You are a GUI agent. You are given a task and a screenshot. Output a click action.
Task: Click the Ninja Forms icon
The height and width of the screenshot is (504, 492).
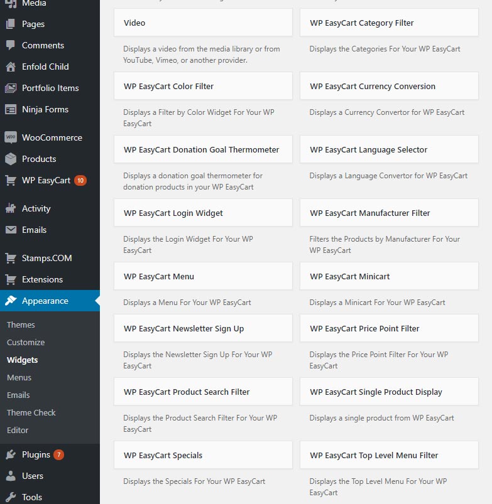click(11, 109)
